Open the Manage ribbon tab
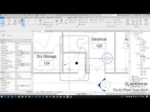 click(x=70, y=18)
